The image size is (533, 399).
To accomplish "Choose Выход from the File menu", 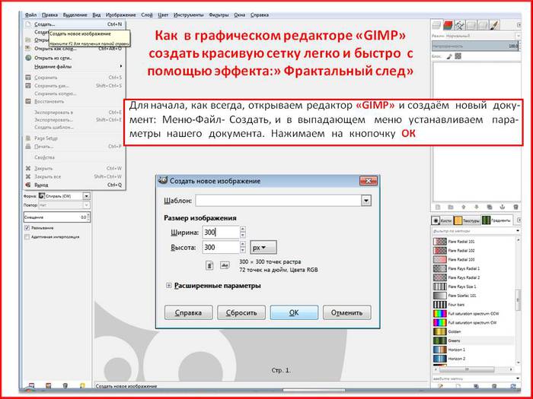I will (74, 185).
